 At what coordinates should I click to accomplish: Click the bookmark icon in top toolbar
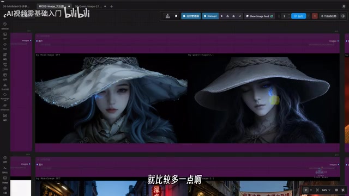pos(176,16)
